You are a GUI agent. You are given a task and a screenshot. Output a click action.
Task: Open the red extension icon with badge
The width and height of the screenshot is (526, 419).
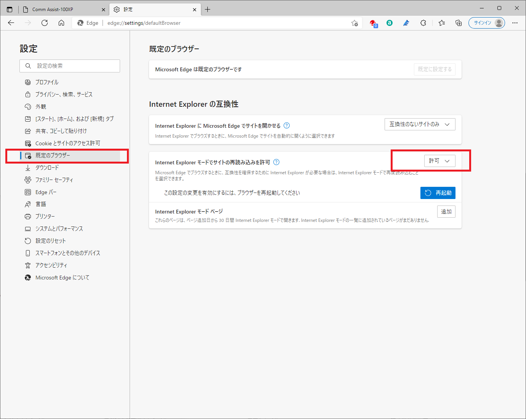point(373,23)
